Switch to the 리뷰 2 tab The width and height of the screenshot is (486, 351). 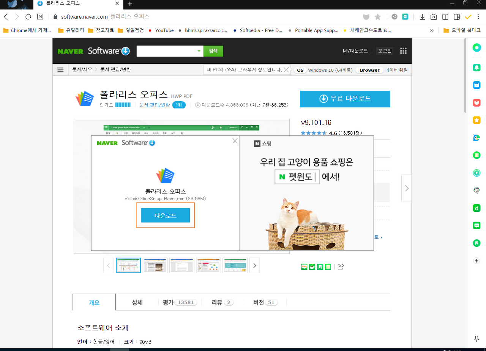(222, 302)
